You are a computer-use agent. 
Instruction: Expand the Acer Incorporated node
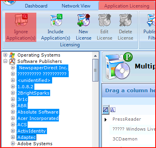[x=13, y=118]
